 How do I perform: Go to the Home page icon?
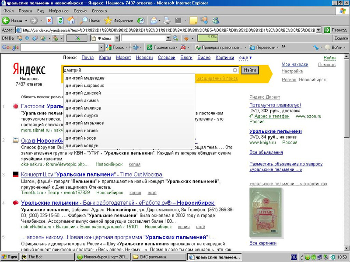pos(71,21)
